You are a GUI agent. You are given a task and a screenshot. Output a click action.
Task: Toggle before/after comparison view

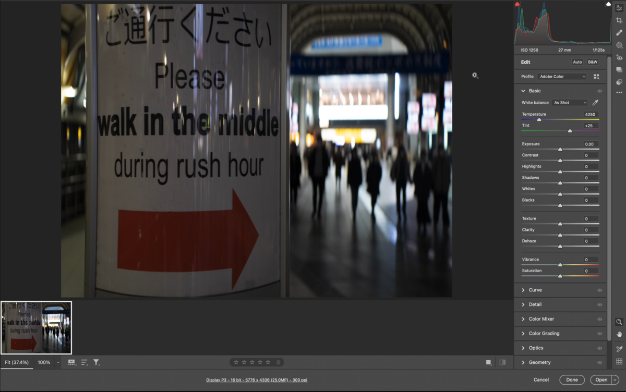pyautogui.click(x=502, y=362)
